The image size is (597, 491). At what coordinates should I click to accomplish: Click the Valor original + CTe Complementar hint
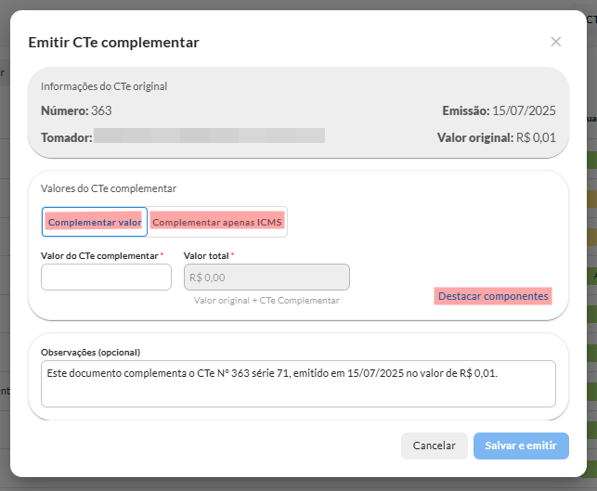point(266,301)
